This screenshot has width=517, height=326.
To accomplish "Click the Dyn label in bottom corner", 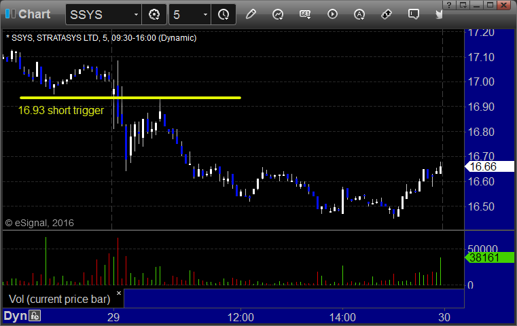I will coord(15,316).
